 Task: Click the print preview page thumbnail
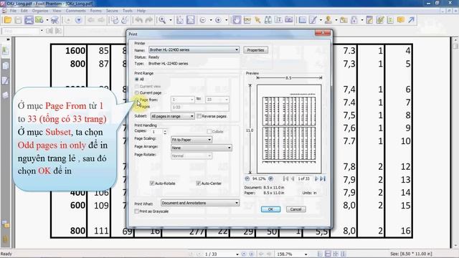click(x=289, y=129)
